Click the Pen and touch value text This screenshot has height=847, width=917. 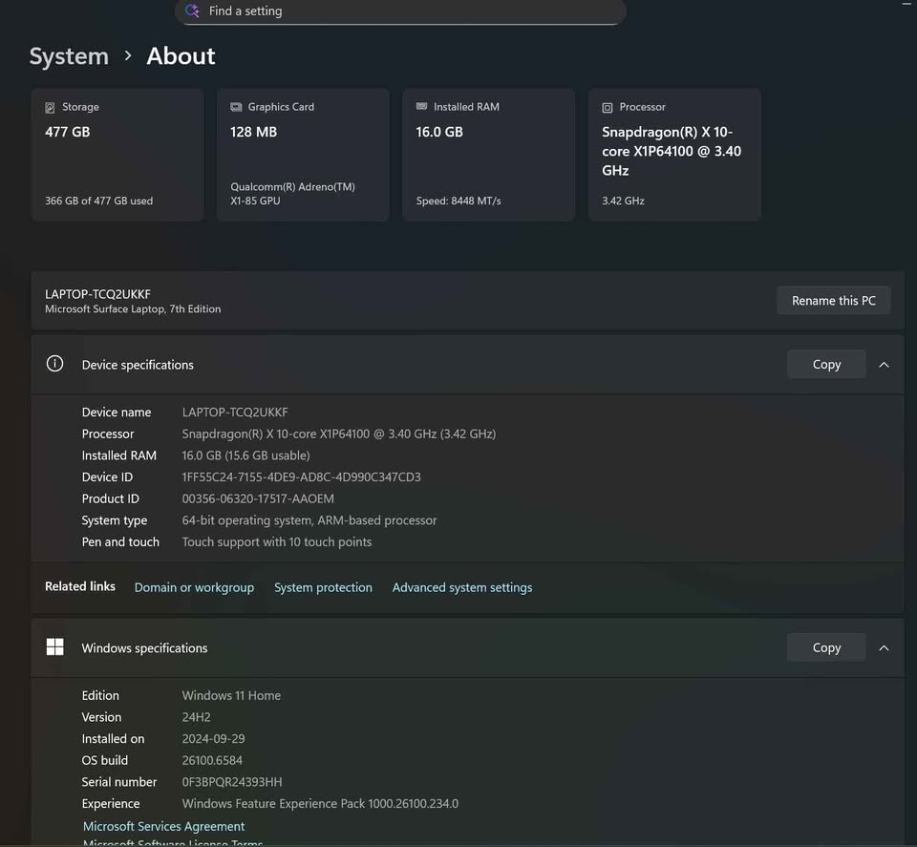click(x=277, y=541)
